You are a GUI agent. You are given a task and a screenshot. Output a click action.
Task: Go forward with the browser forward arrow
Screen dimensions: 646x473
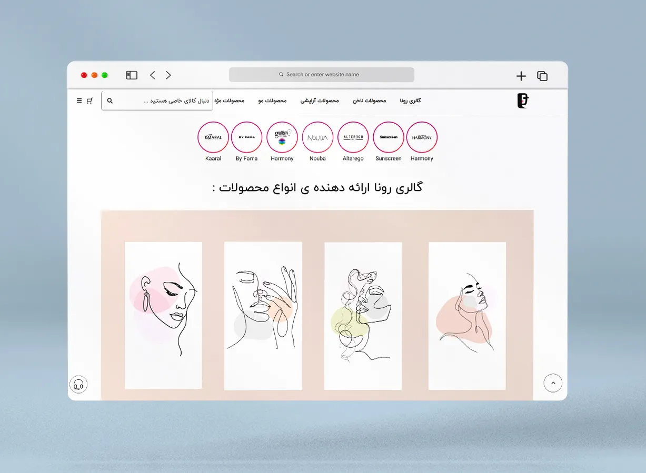click(168, 75)
